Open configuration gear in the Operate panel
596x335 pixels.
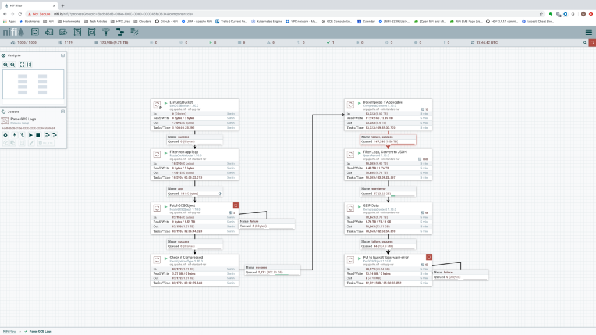(x=5, y=135)
